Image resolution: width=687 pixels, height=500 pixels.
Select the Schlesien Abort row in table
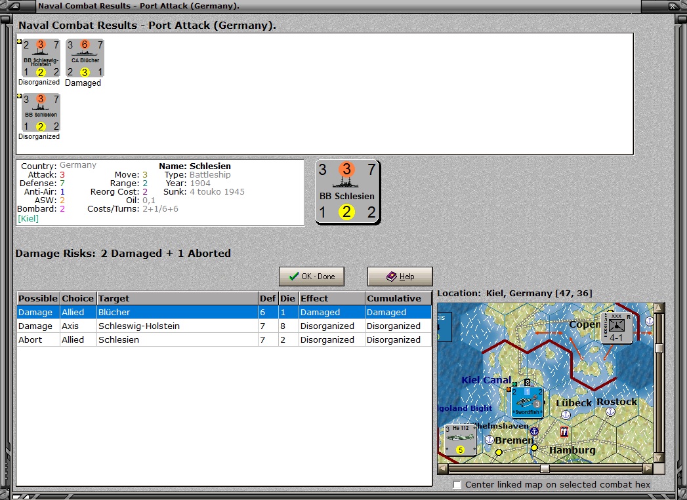224,340
